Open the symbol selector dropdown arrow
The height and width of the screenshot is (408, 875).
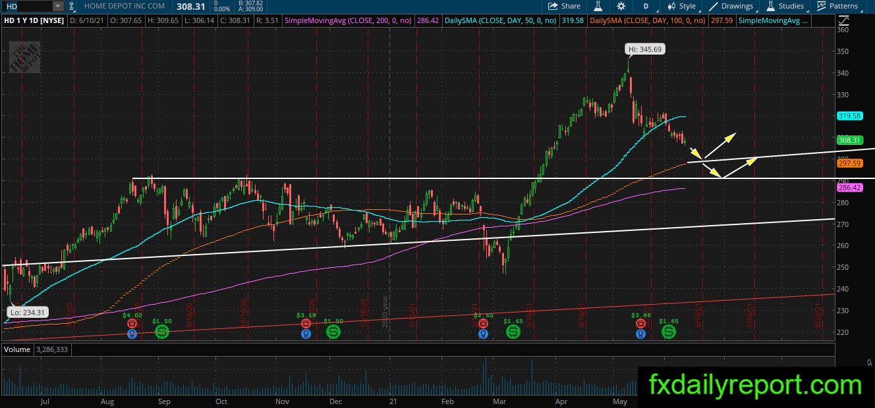[58, 6]
